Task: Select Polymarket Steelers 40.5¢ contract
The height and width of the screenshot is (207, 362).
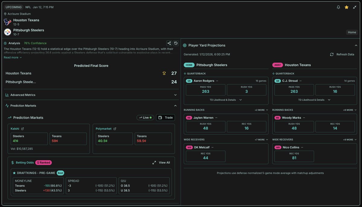Action: click(x=114, y=139)
